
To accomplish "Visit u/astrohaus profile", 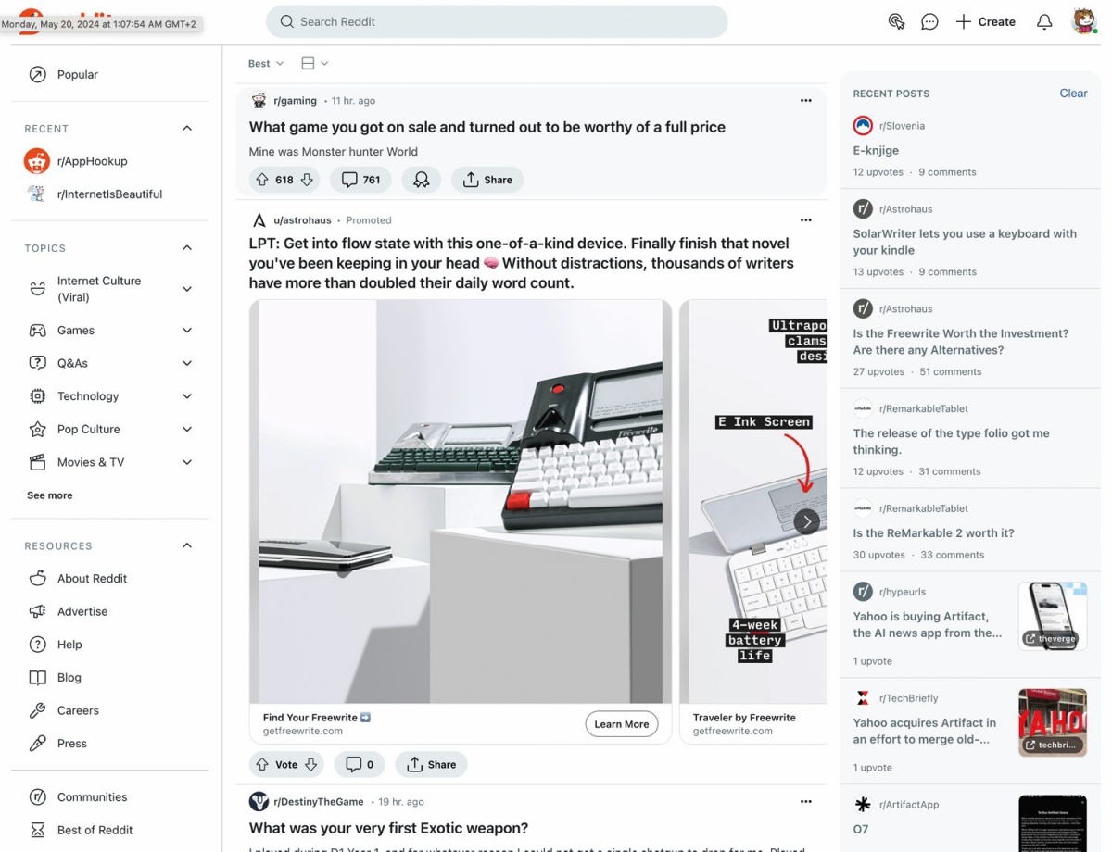I will 302,220.
